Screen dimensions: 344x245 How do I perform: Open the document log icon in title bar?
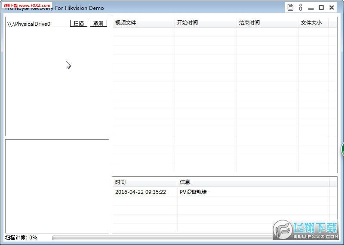pos(290,8)
